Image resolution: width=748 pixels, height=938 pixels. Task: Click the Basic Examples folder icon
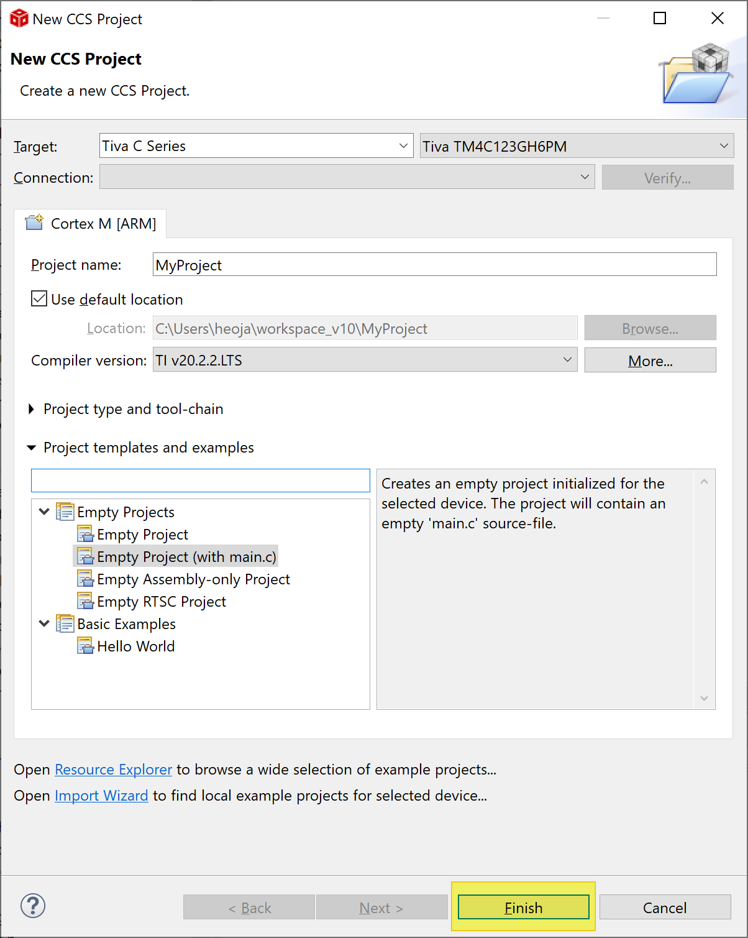65,623
